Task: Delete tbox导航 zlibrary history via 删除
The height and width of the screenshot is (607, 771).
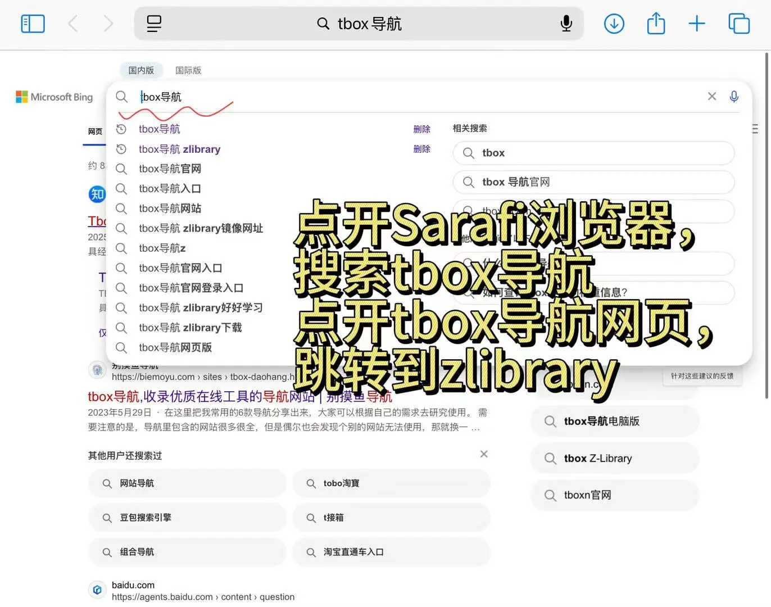Action: [x=421, y=149]
